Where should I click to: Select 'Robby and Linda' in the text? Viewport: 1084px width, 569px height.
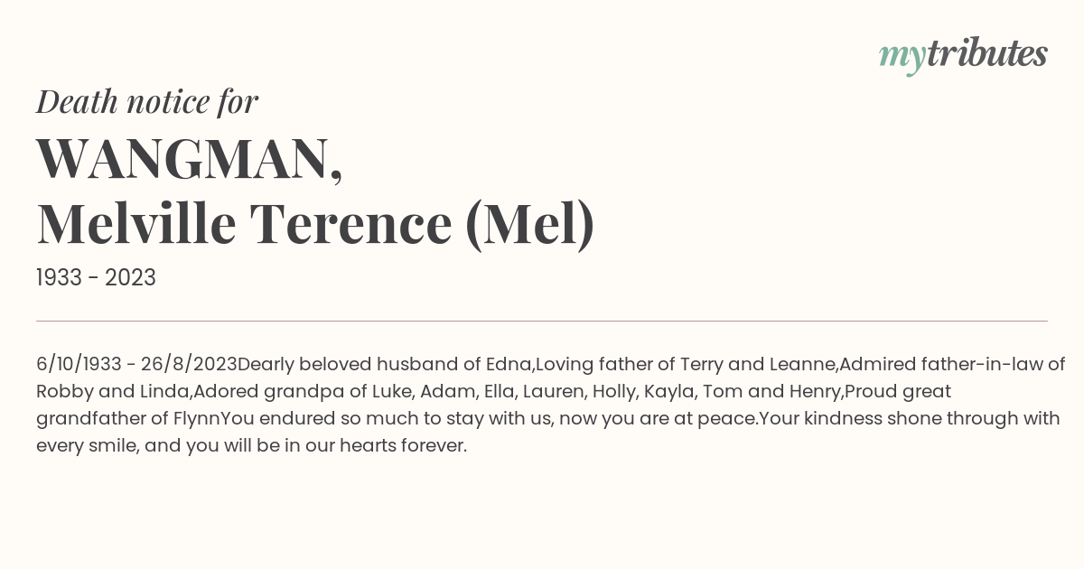pos(112,392)
